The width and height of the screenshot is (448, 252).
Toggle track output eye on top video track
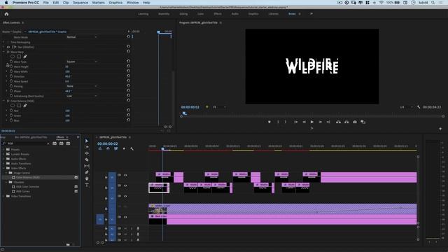125,175
